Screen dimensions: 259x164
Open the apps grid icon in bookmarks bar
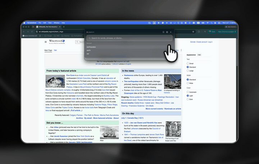[40, 36]
